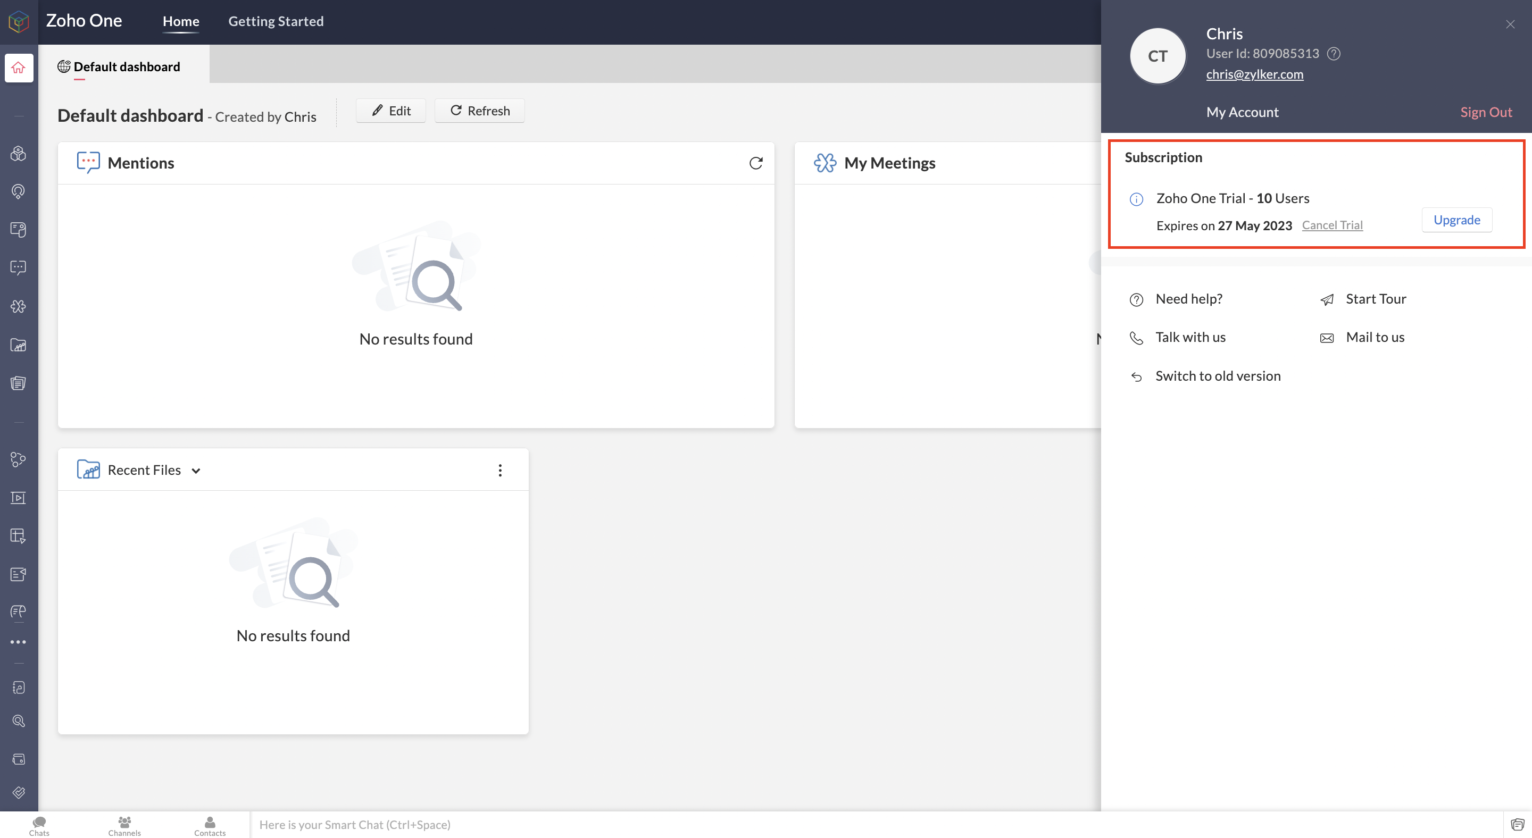The width and height of the screenshot is (1532, 838).
Task: Switch to the Getting Started tab
Action: [276, 21]
